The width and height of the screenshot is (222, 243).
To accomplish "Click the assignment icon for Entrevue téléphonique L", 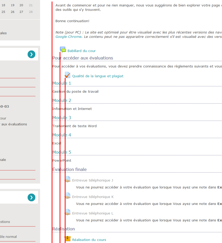I will pyautogui.click(x=68, y=212).
